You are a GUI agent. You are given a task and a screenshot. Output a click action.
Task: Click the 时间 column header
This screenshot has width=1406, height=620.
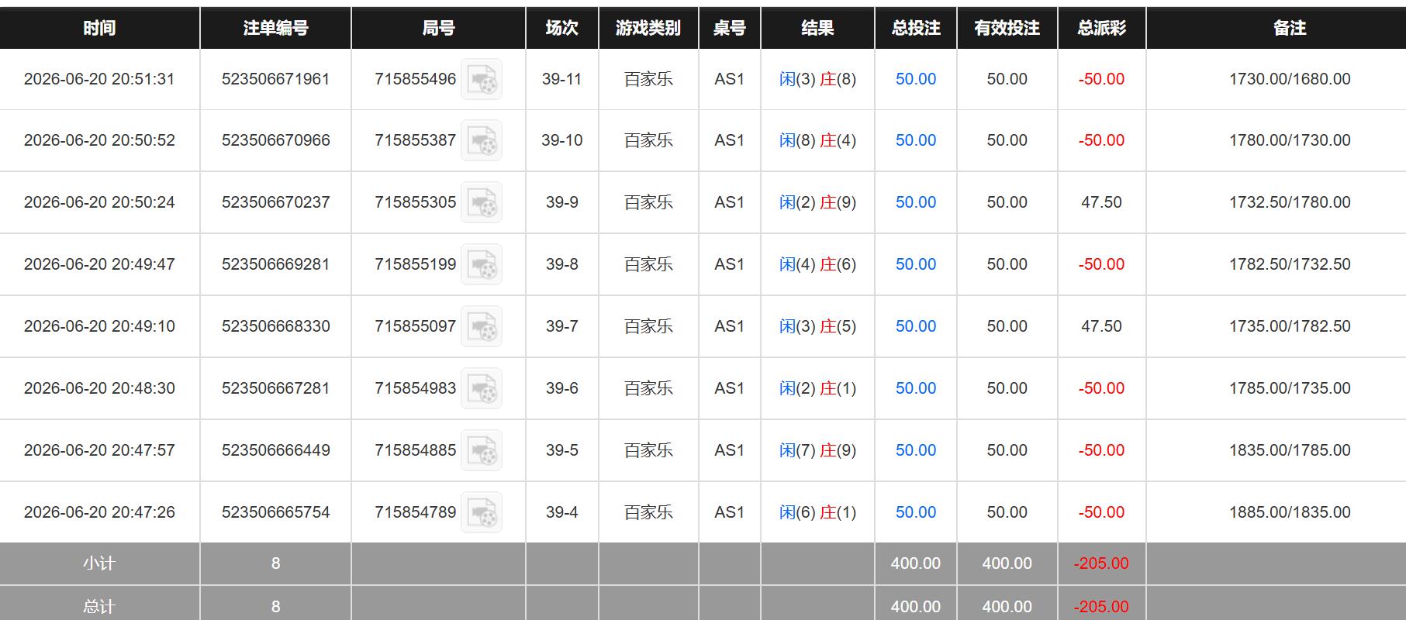(x=99, y=28)
